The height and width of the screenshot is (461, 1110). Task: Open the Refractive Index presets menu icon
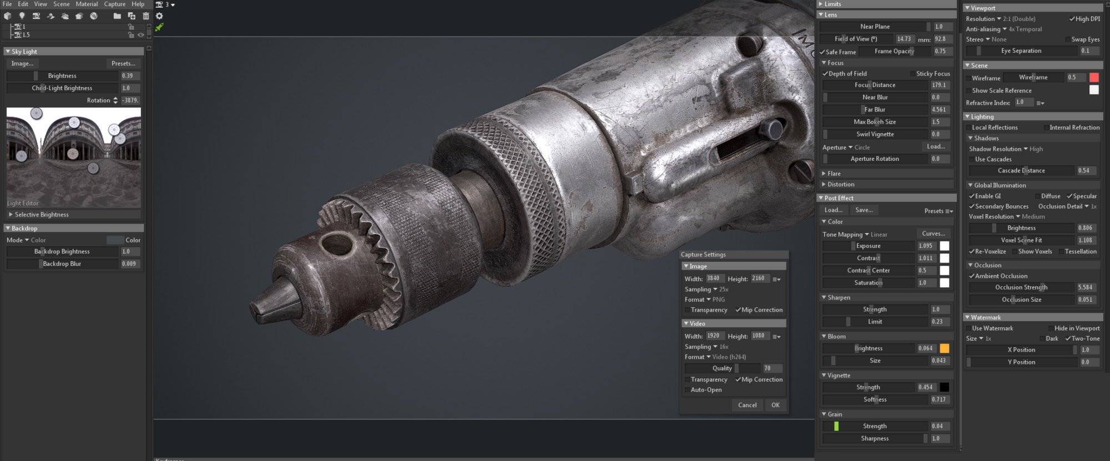coord(1040,103)
